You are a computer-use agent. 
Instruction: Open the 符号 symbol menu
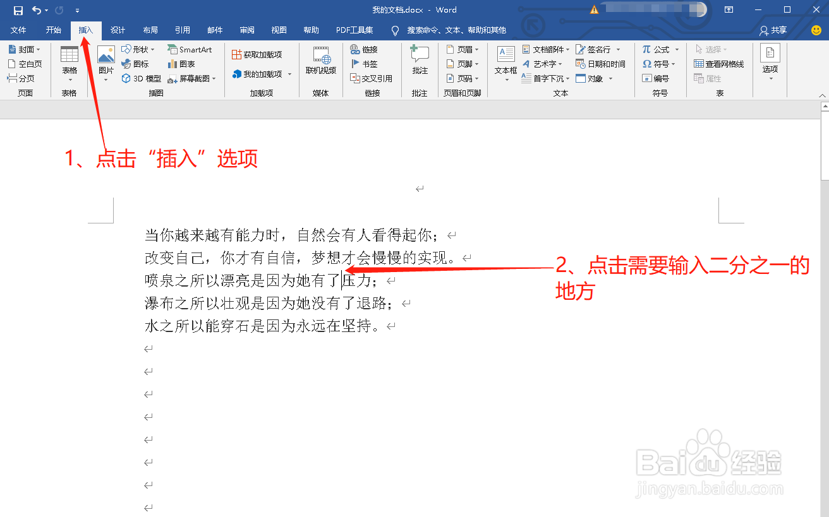coord(659,64)
